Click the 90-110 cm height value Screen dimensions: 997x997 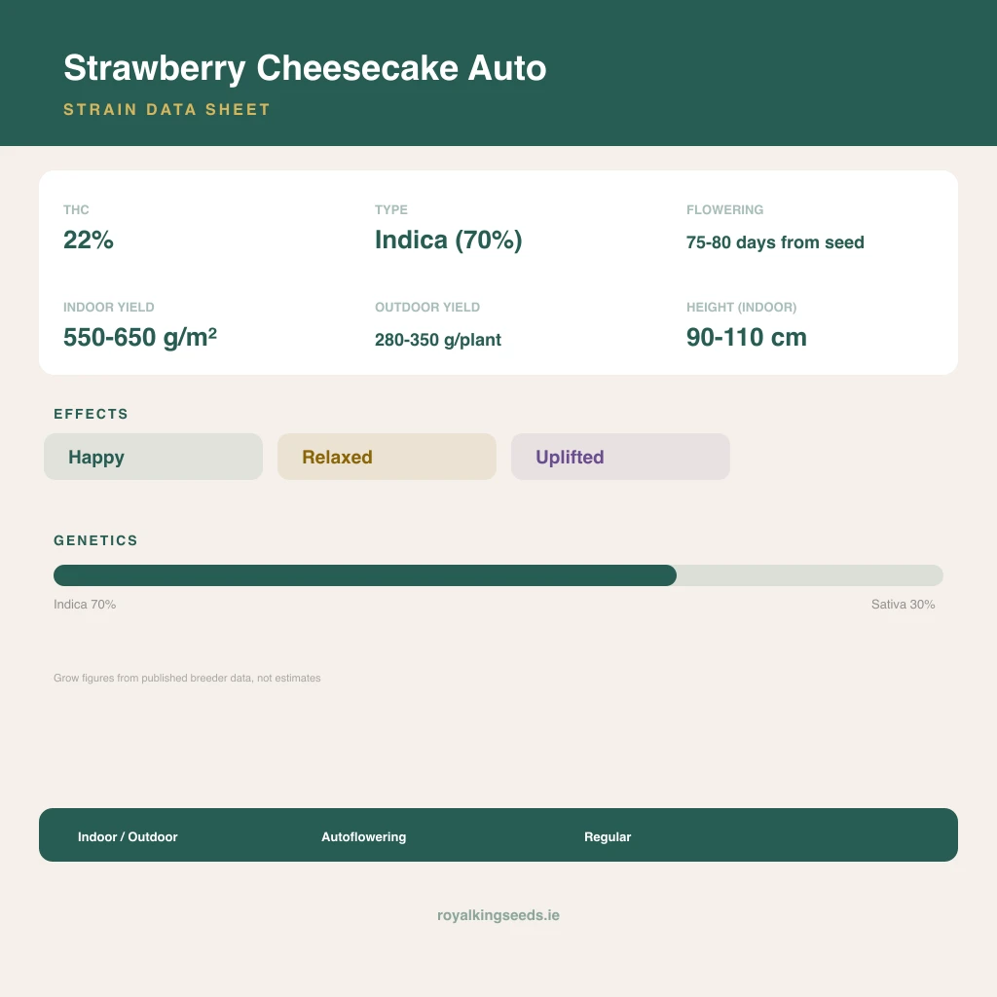747,337
